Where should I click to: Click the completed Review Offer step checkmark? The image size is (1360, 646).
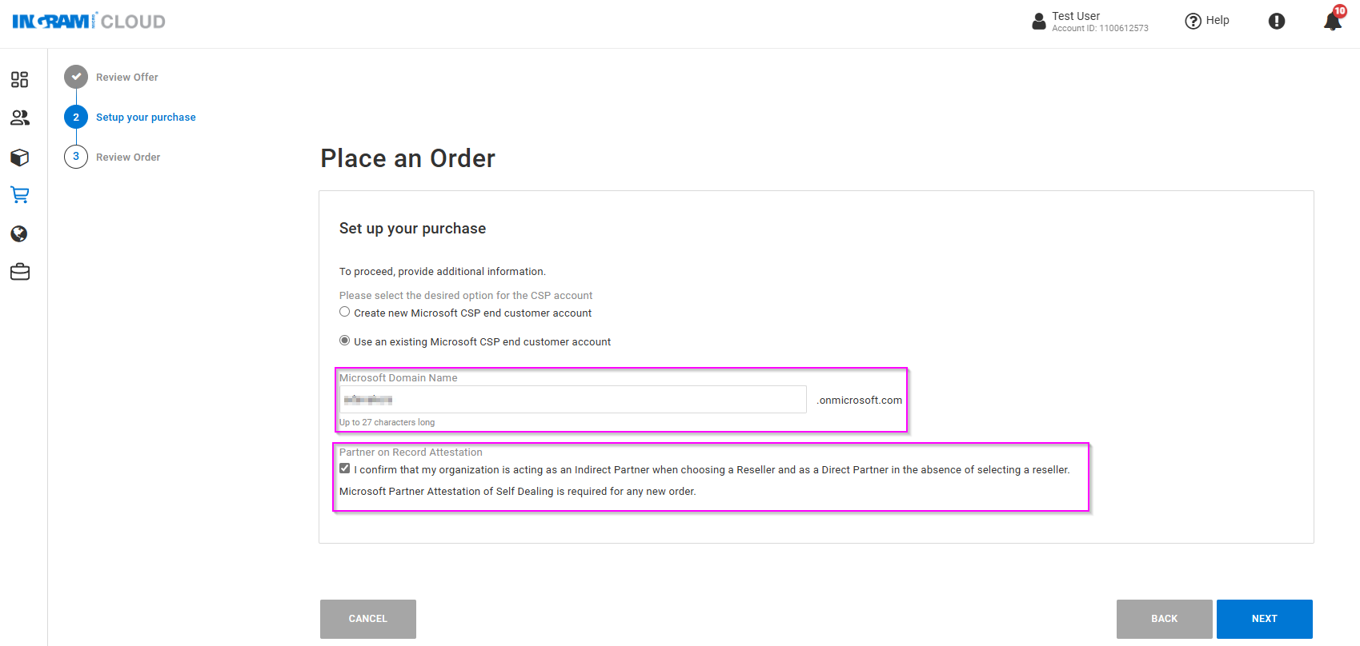click(76, 77)
